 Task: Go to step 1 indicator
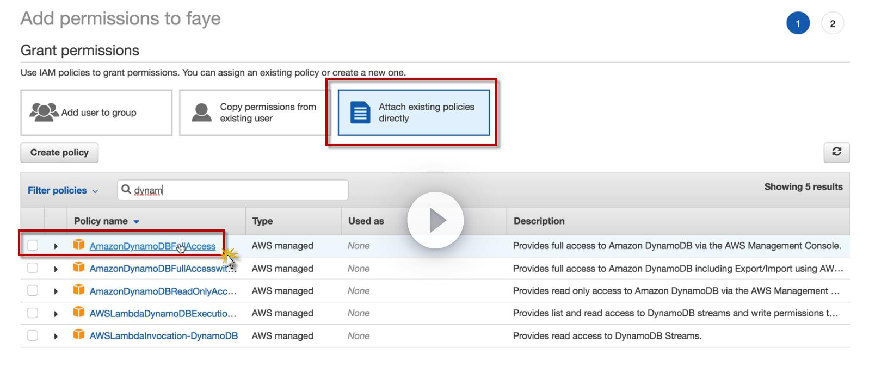798,23
